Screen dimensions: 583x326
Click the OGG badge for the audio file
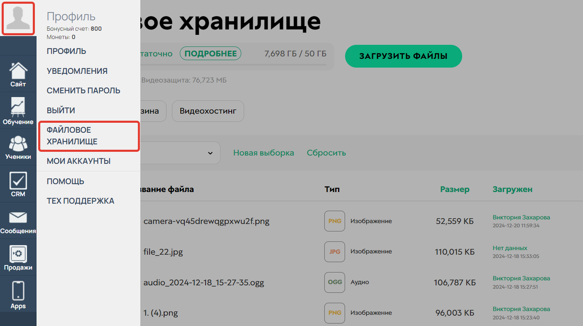[334, 282]
